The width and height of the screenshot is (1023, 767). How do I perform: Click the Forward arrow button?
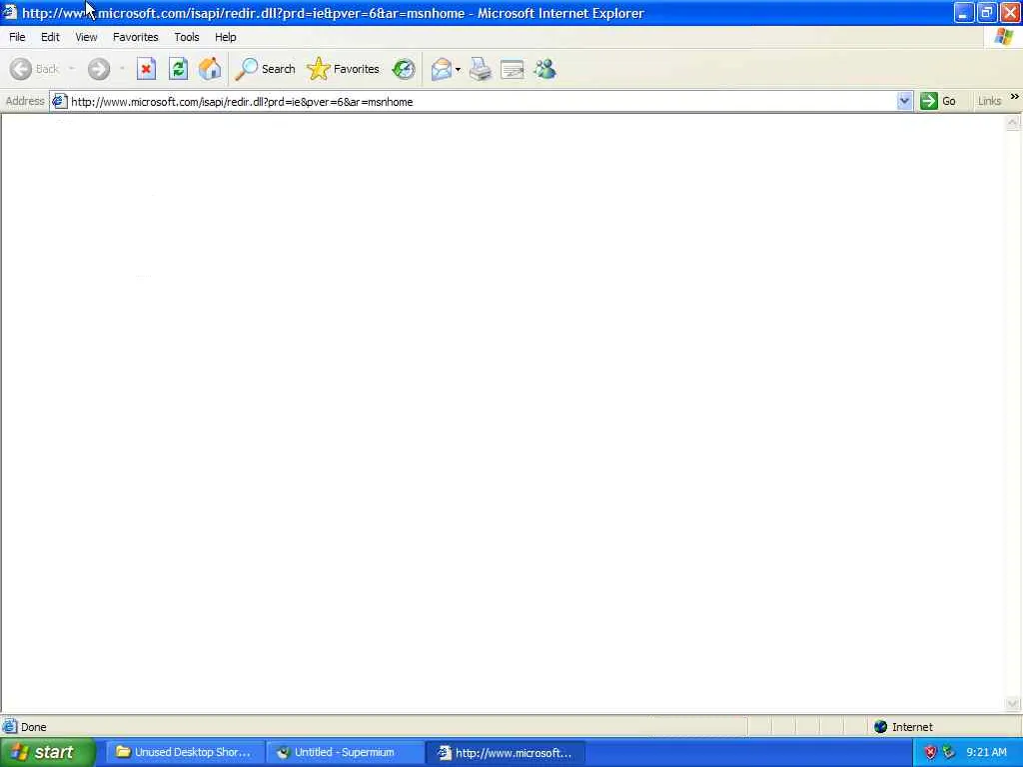coord(99,69)
